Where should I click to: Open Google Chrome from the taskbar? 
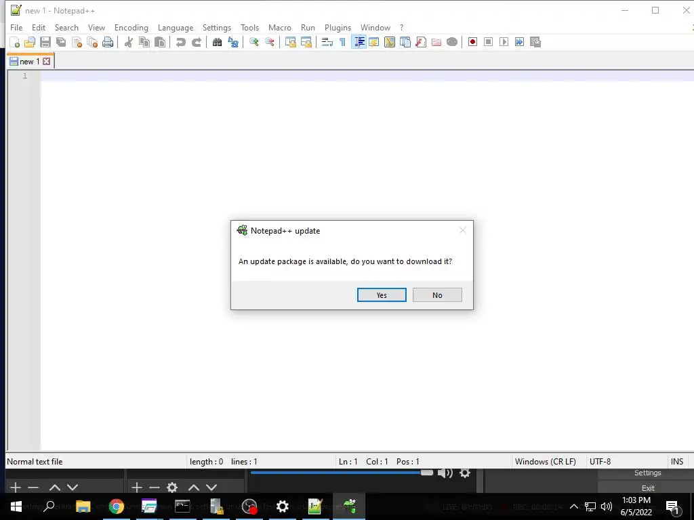117,506
